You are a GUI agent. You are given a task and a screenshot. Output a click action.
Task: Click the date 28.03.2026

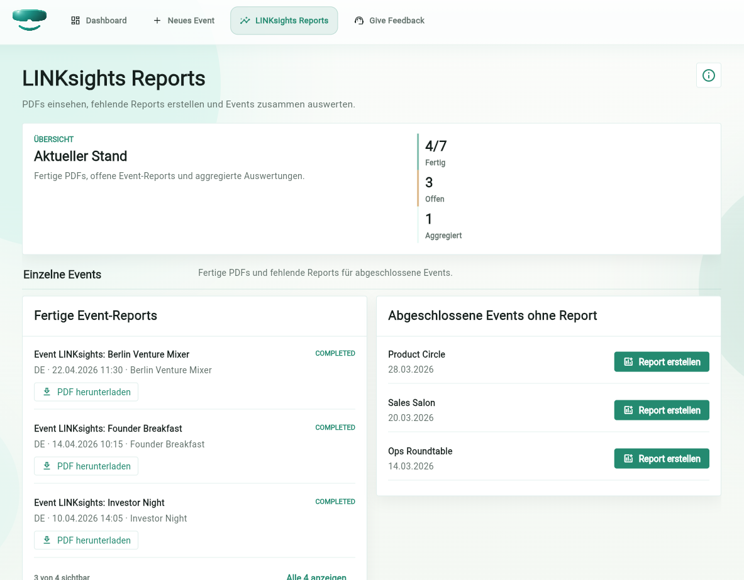tap(411, 369)
